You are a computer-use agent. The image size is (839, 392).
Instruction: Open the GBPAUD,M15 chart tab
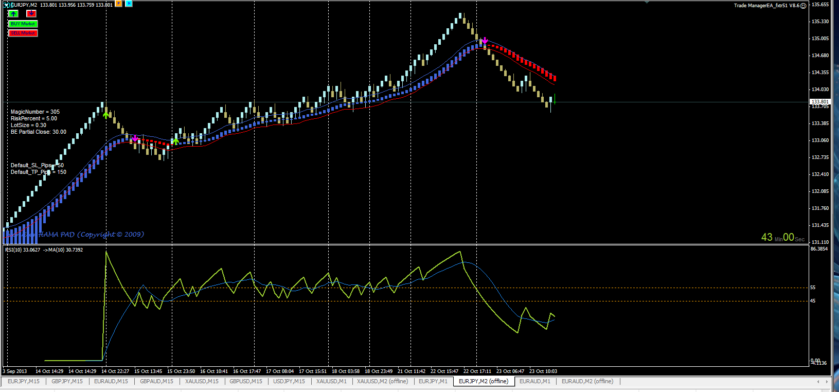(157, 381)
